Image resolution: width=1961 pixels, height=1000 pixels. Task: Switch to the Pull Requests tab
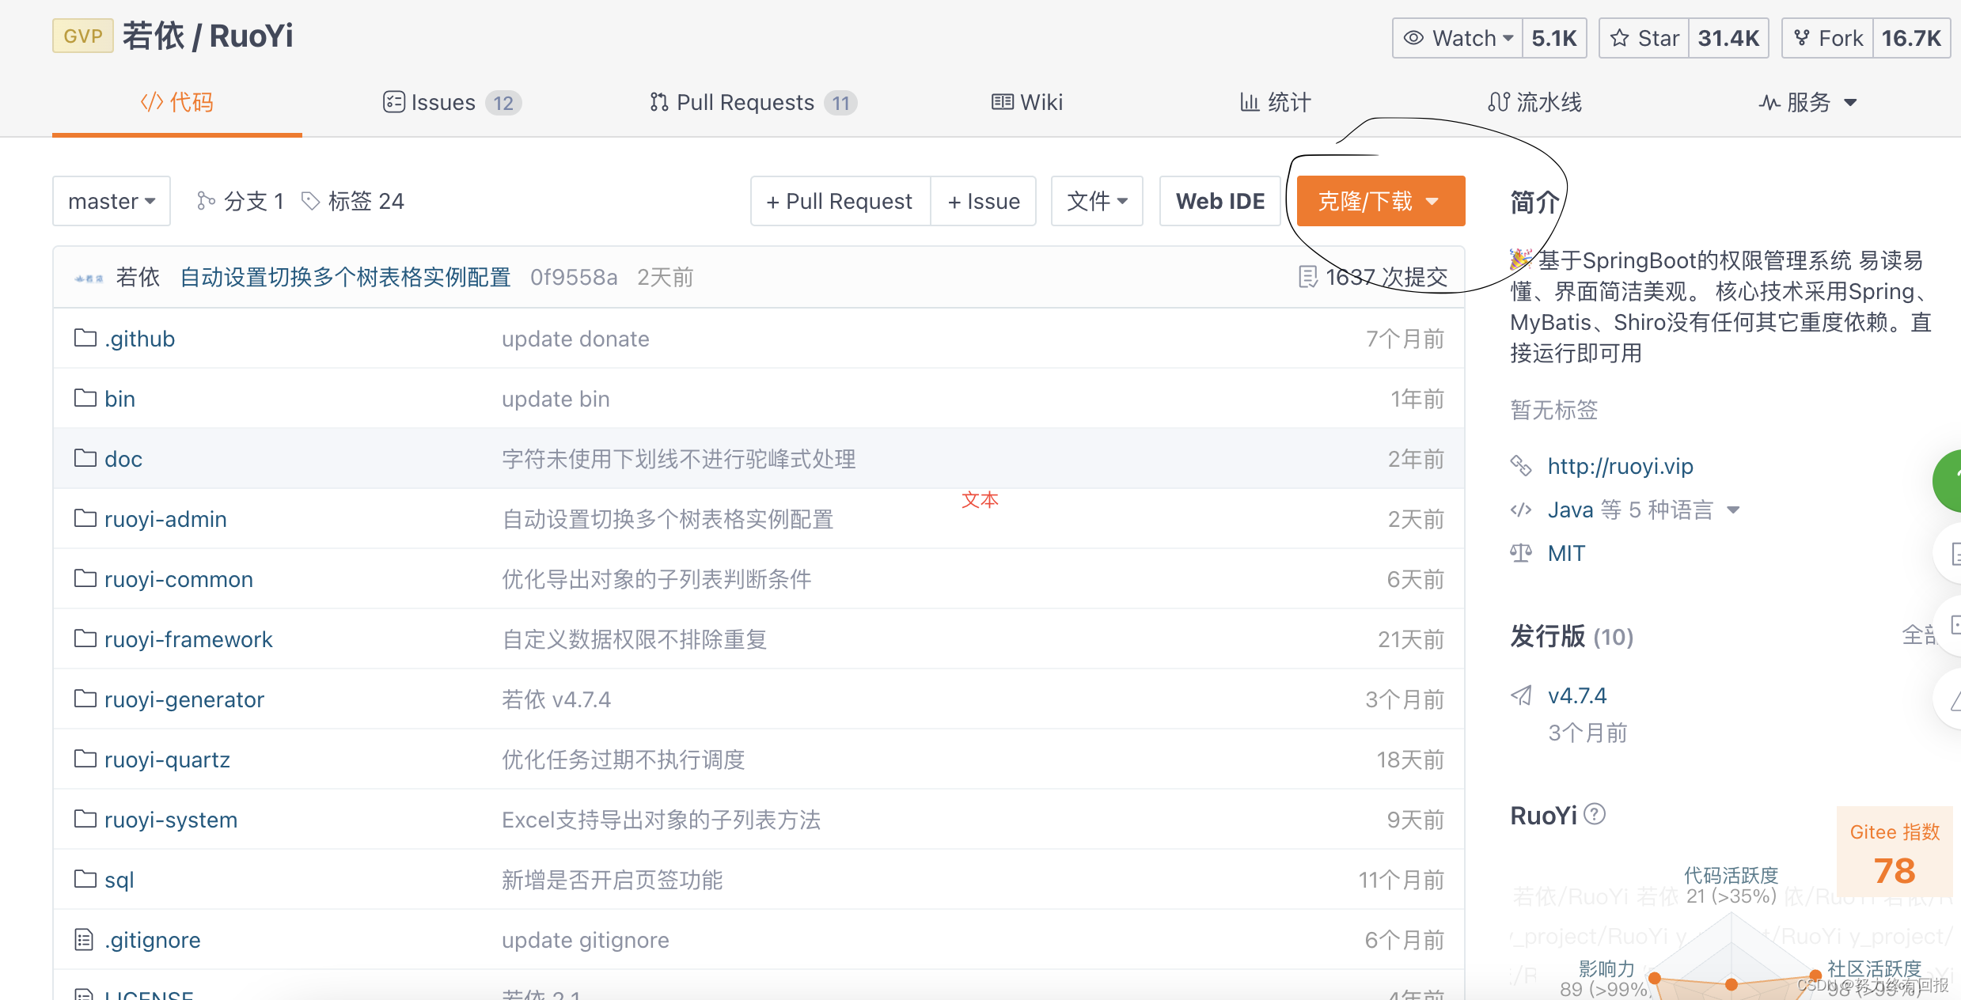[752, 103]
